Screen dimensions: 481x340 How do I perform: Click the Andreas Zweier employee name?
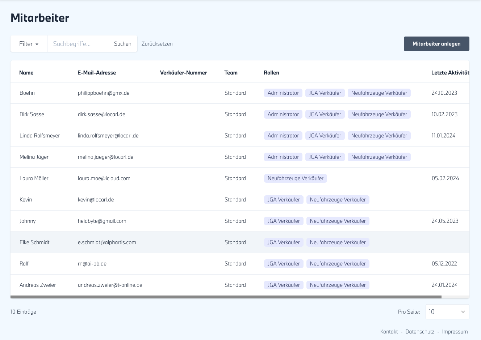pos(38,285)
